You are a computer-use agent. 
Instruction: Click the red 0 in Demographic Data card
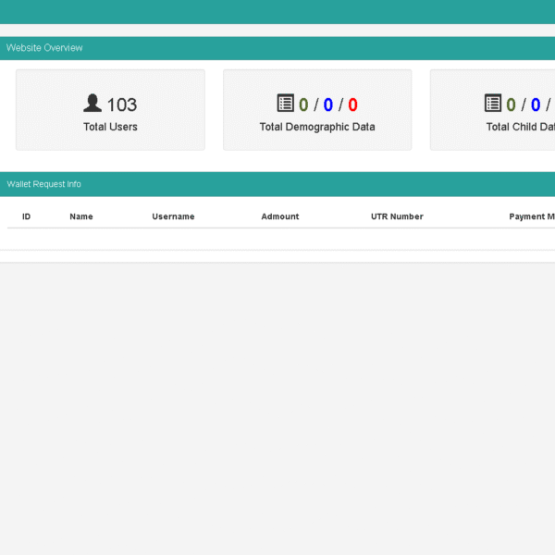(x=352, y=105)
